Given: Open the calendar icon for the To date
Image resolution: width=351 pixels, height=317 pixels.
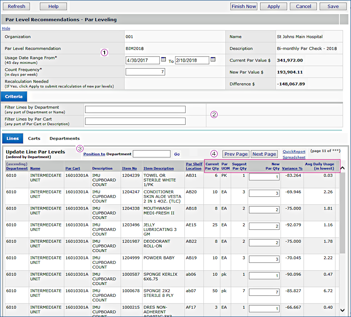Looking at the screenshot, I should pyautogui.click(x=213, y=60).
